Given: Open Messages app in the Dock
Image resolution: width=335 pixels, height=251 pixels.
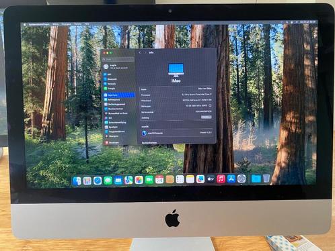Looking at the screenshot, I should tap(108, 181).
